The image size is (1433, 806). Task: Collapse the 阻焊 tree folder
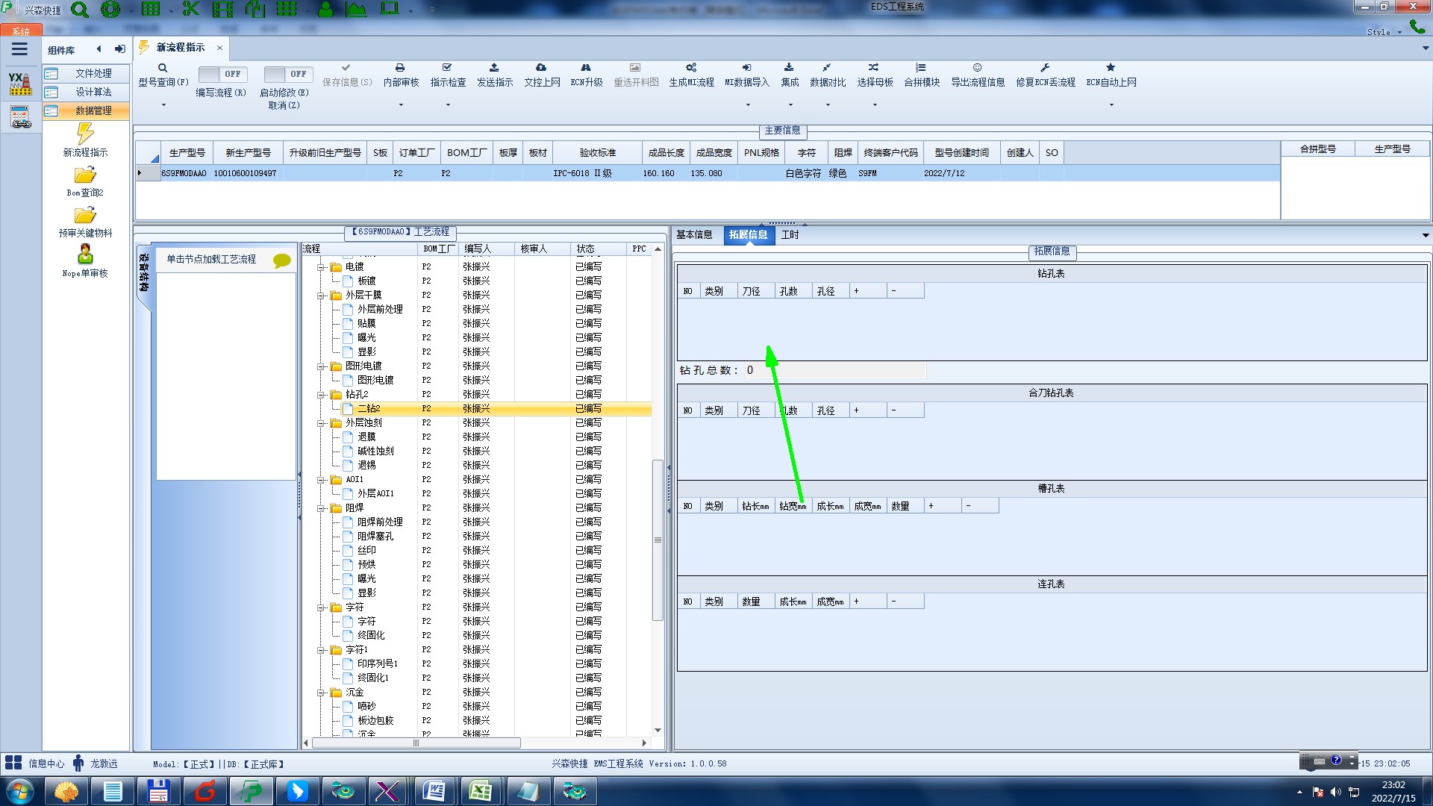point(321,508)
